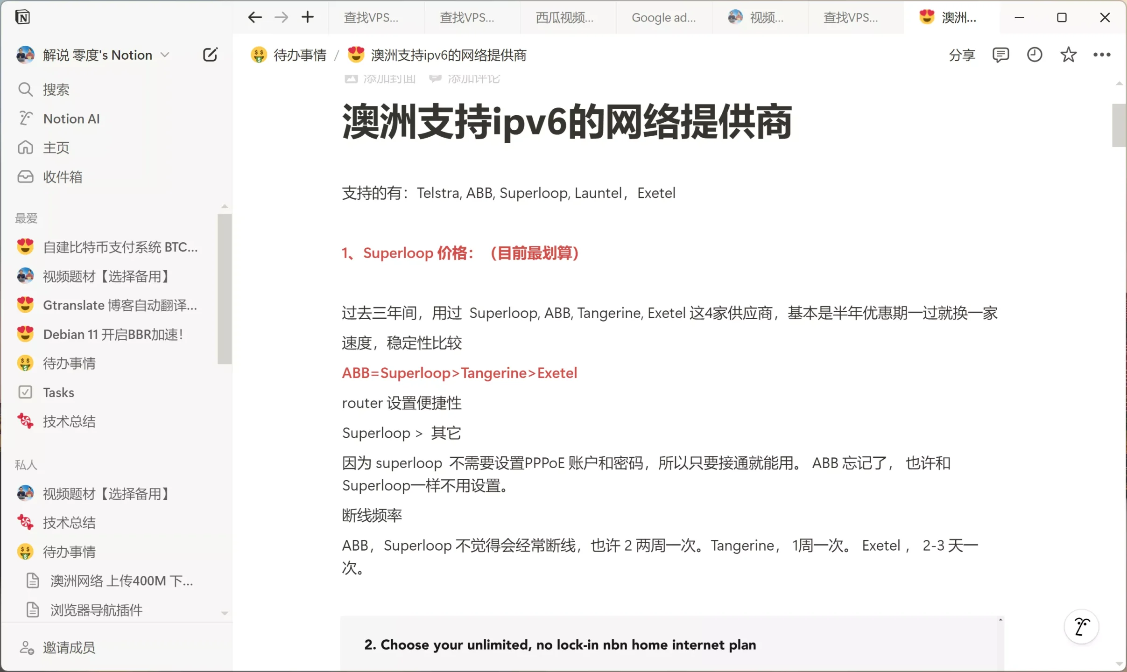This screenshot has width=1127, height=672.
Task: Open the Tasks page in the sidebar
Action: click(x=58, y=392)
